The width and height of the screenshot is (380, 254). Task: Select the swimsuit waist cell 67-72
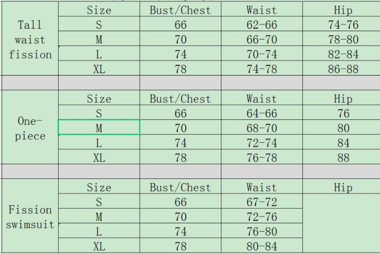pos(261,202)
